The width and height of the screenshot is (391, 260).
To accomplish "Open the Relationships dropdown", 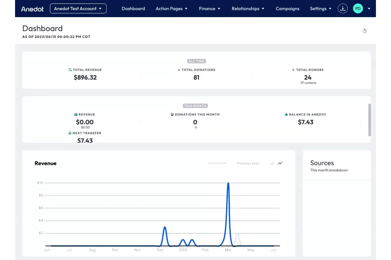I will click(248, 9).
